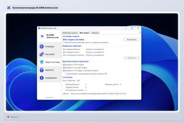
Task: Click the comss.ru source label
Action: [14, 117]
